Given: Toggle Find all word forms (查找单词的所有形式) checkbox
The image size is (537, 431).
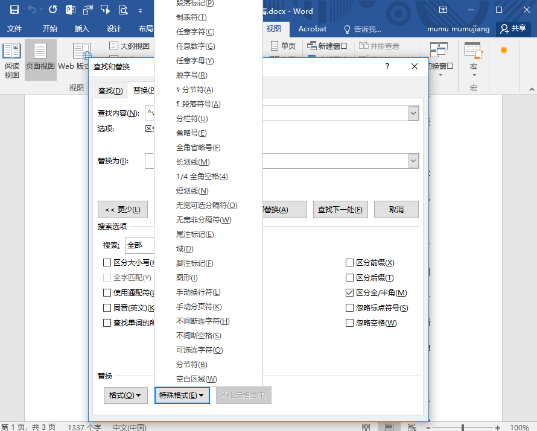Looking at the screenshot, I should click(107, 322).
